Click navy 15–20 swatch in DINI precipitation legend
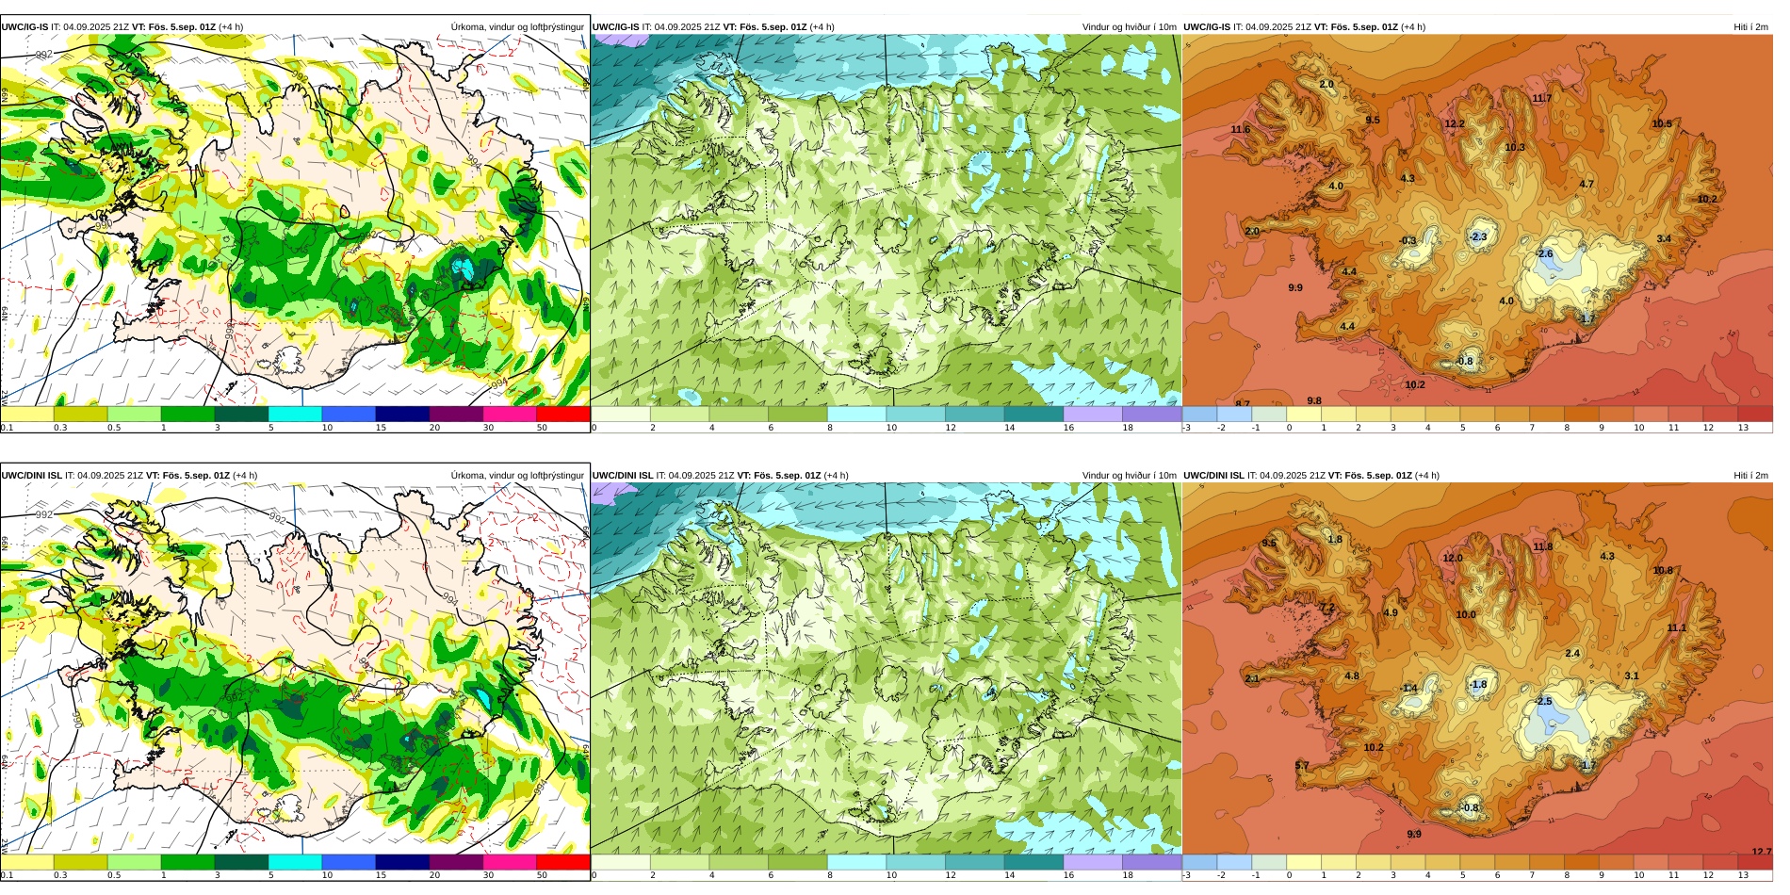Image resolution: width=1790 pixels, height=895 pixels. (x=402, y=862)
